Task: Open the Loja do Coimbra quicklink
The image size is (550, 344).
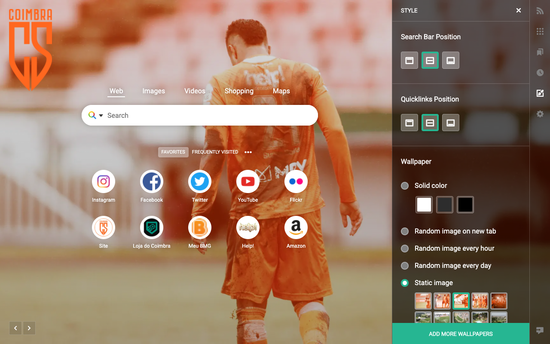Action: (152, 227)
